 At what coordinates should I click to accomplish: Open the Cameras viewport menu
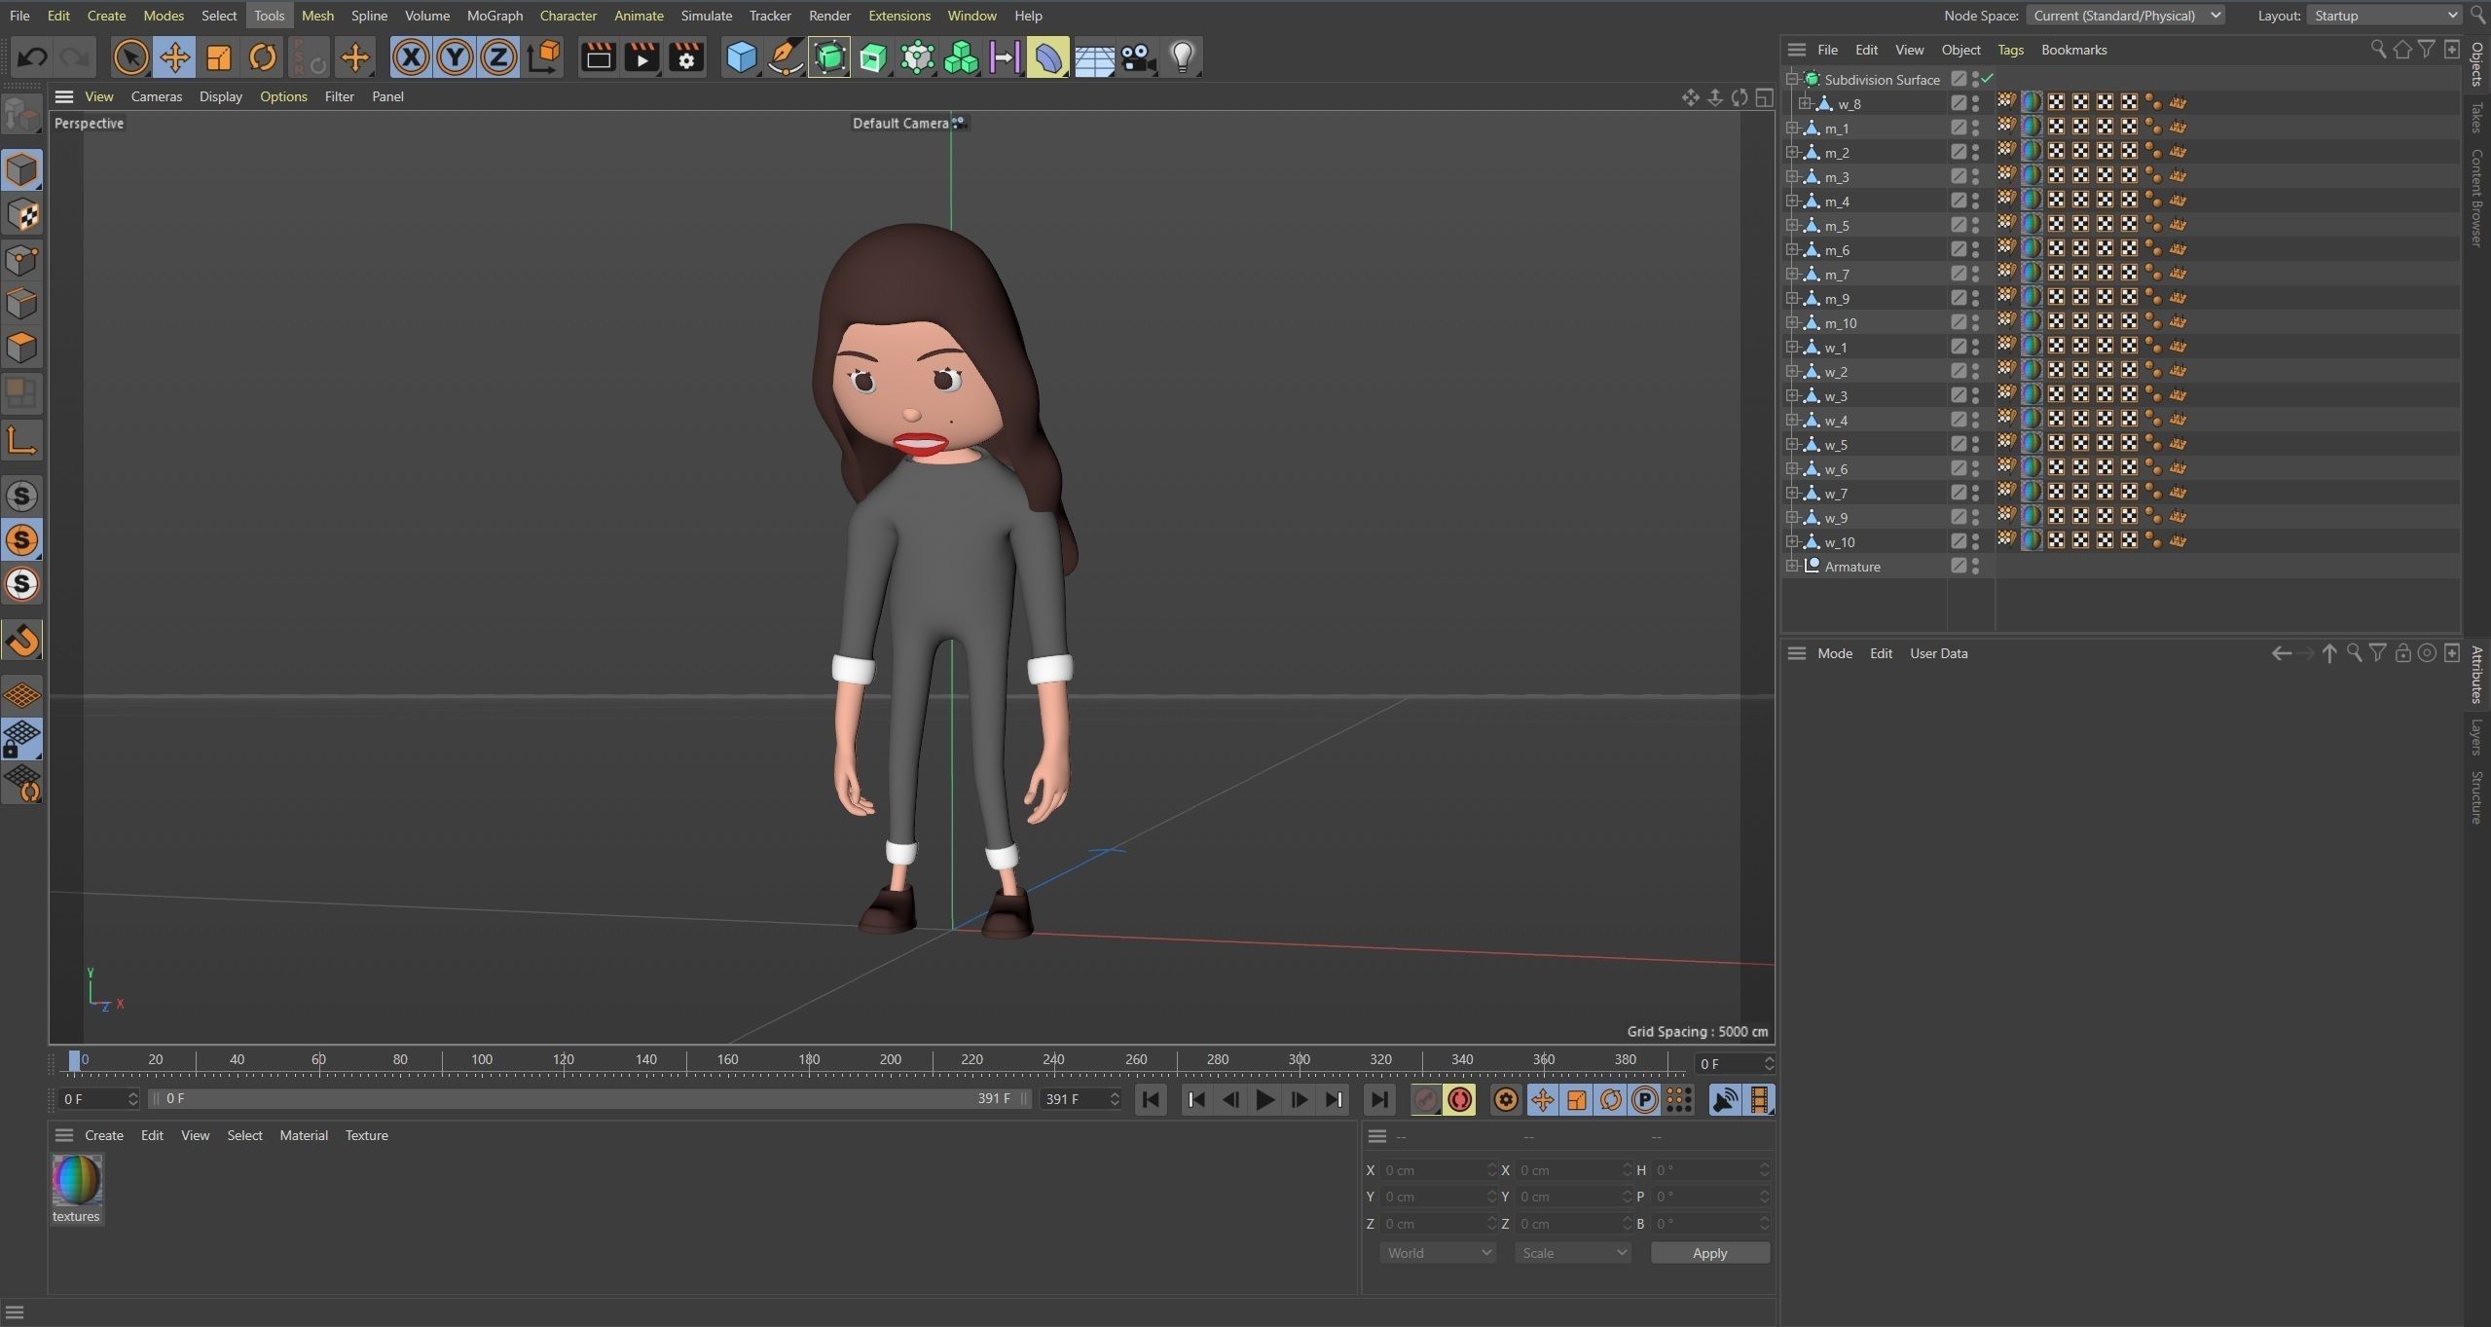tap(156, 96)
